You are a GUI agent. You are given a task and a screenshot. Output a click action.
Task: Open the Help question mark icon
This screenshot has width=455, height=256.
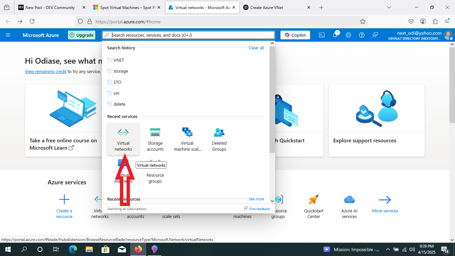click(x=362, y=35)
